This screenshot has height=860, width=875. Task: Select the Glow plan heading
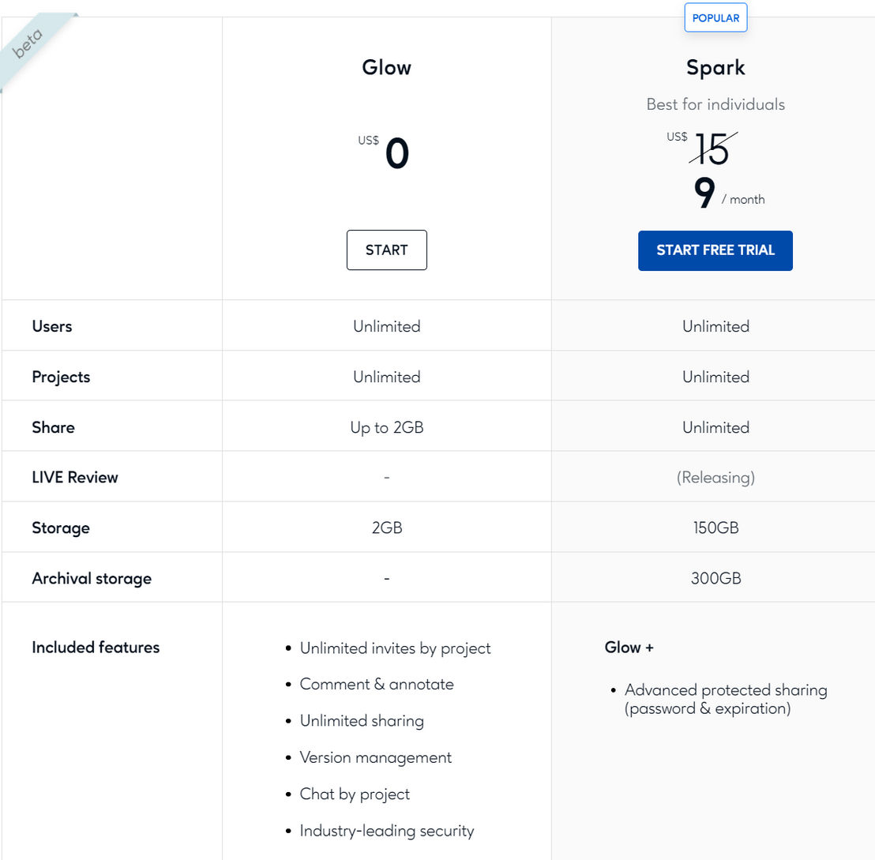pos(386,68)
